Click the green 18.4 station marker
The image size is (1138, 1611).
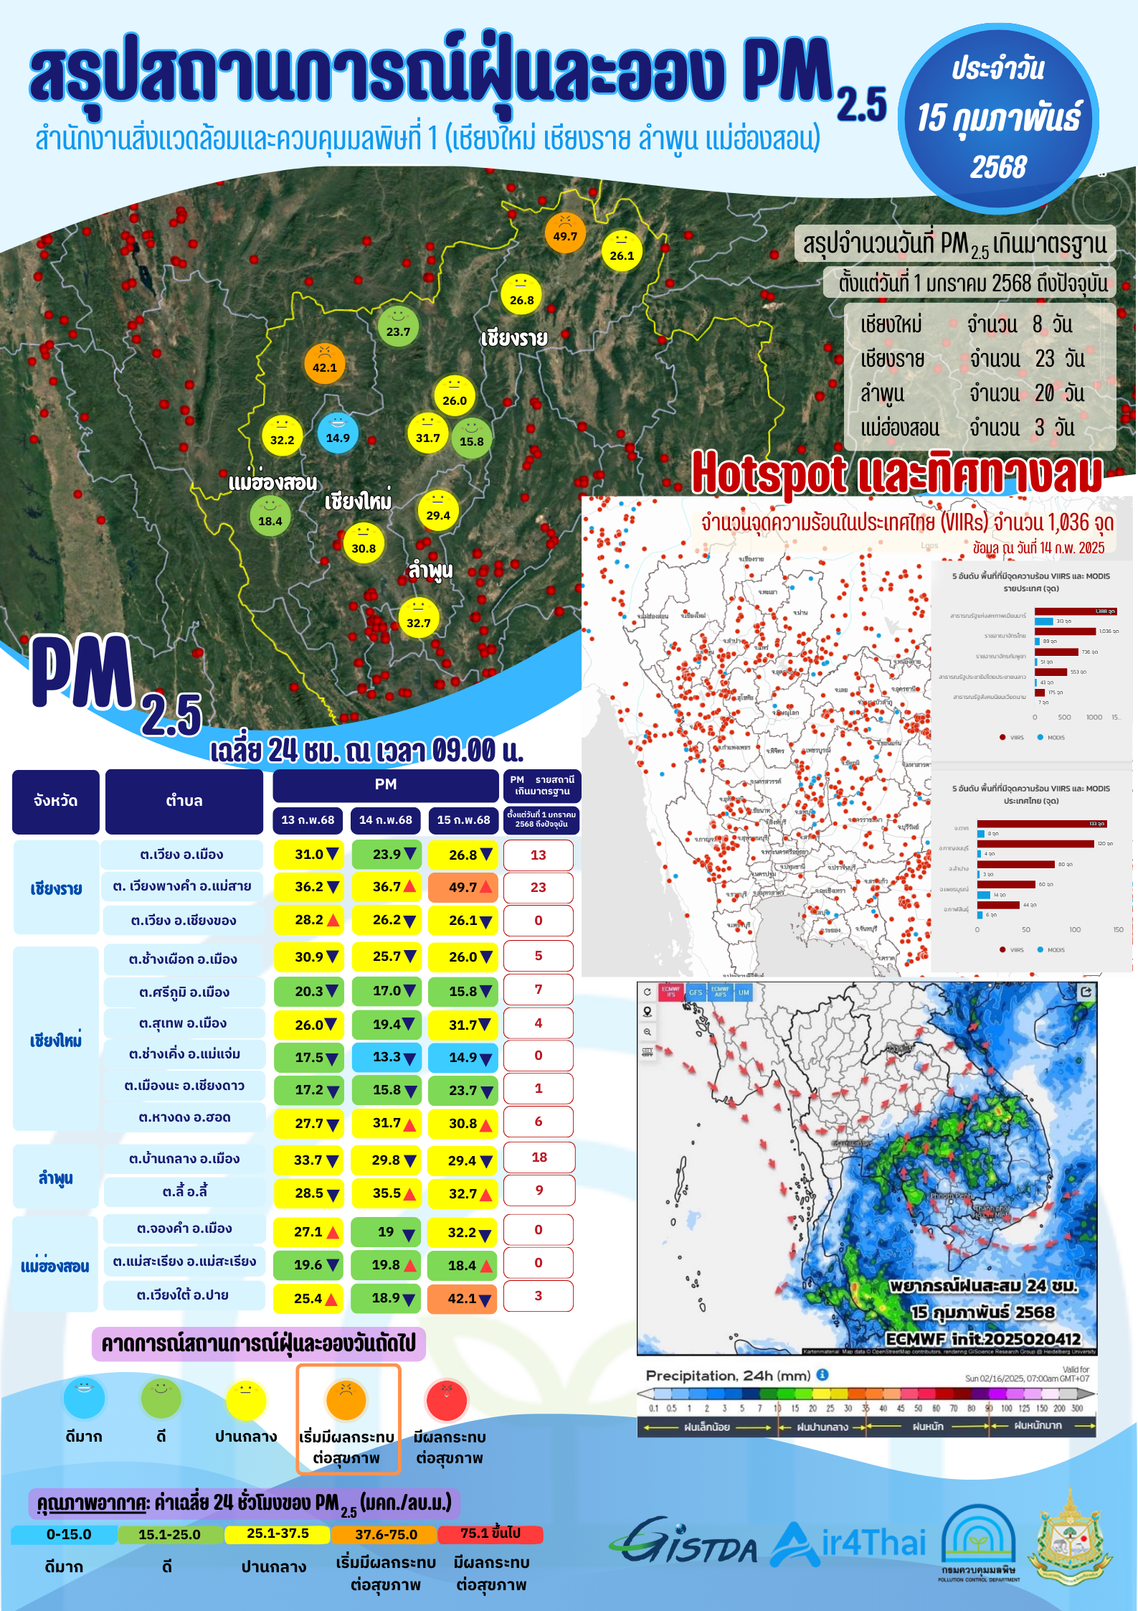(x=270, y=517)
